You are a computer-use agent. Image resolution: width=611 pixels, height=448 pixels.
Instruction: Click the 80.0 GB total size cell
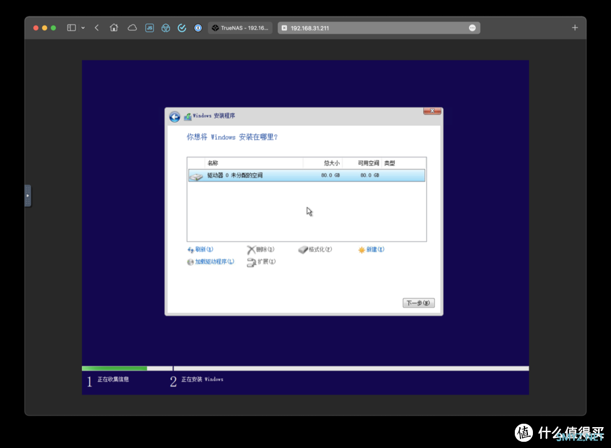(x=330, y=175)
